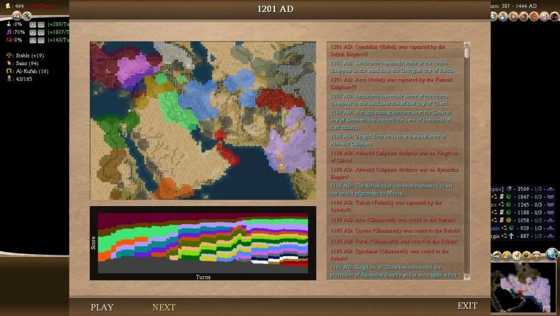The height and width of the screenshot is (316, 560).
Task: Select the Seljuk ruler pilgrimage to Mecca entry
Action: 395,190
